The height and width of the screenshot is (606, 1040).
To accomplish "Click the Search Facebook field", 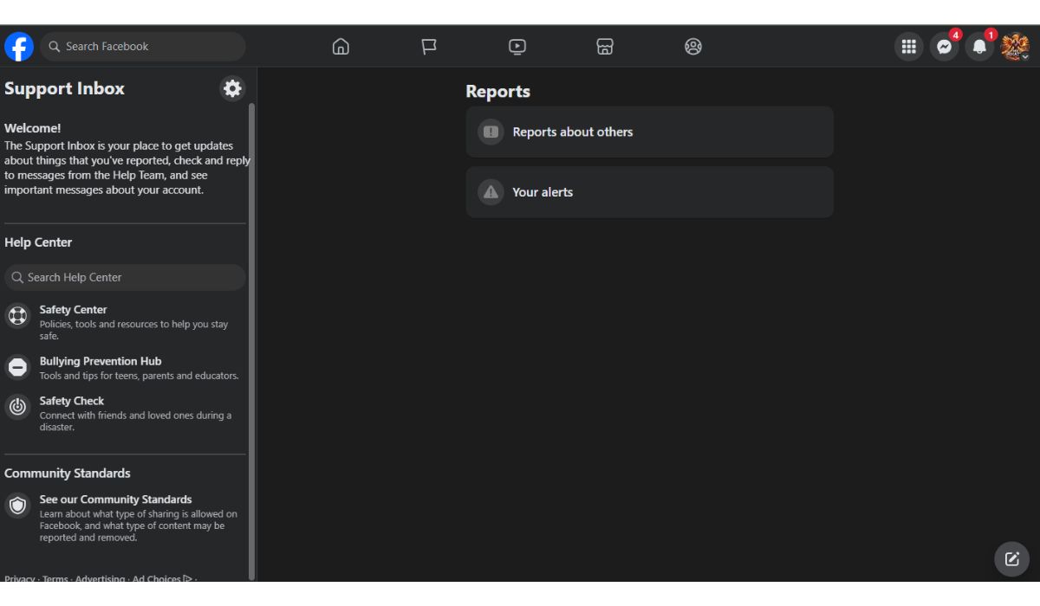I will coord(143,47).
